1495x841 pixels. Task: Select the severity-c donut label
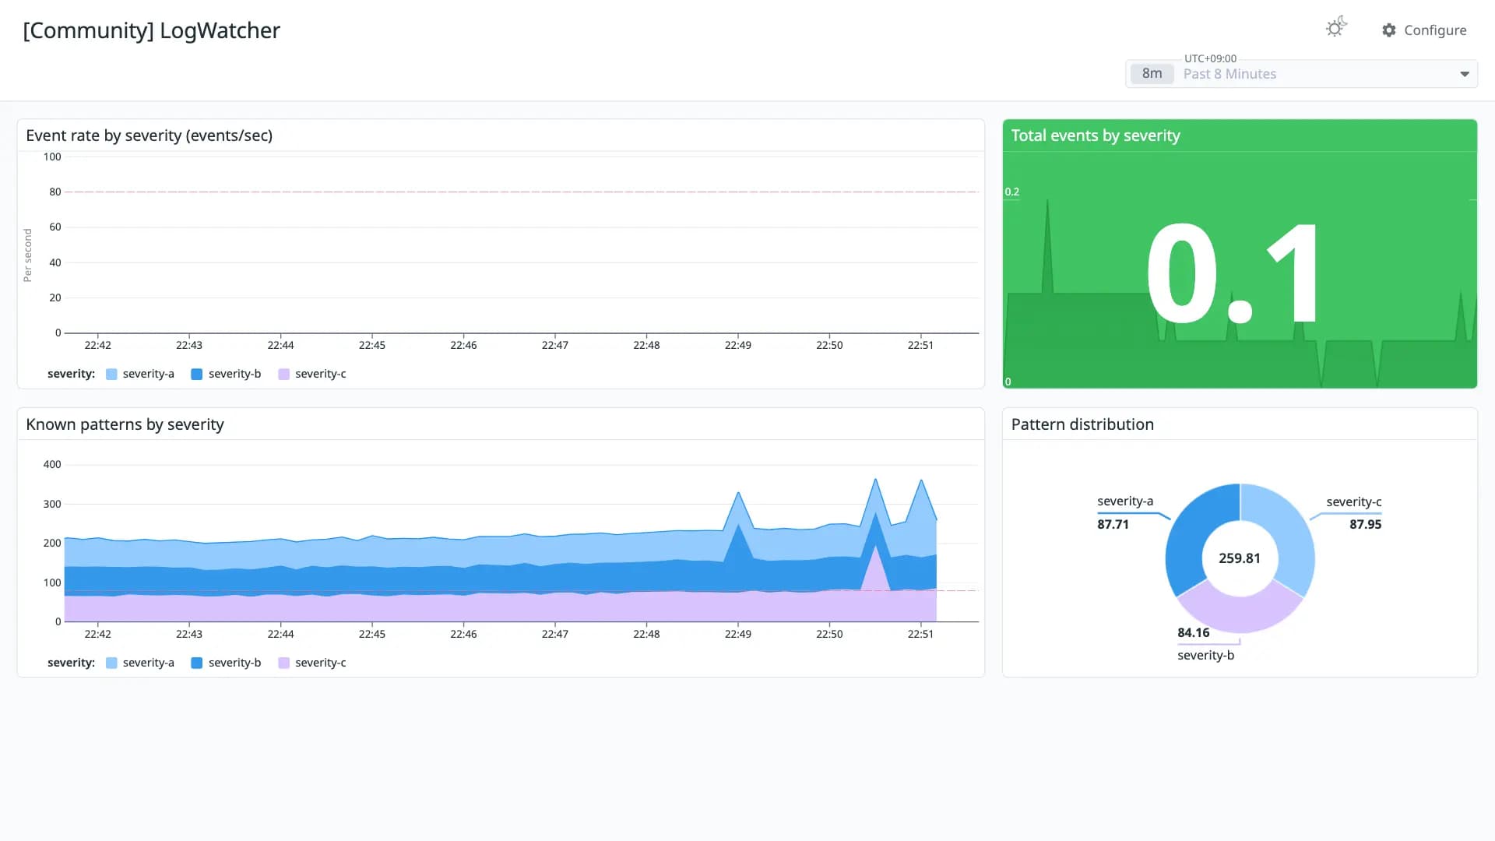[x=1354, y=502]
